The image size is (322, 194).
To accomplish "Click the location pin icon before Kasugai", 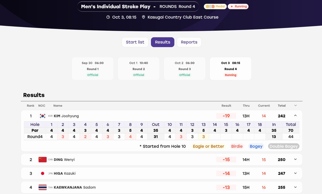I will (x=143, y=17).
